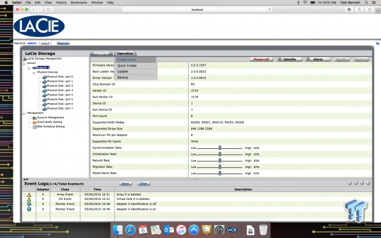The height and width of the screenshot is (238, 381).
Task: Click the Safari share button
Action: click(359, 9)
